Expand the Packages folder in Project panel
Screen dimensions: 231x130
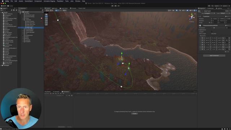1,65
